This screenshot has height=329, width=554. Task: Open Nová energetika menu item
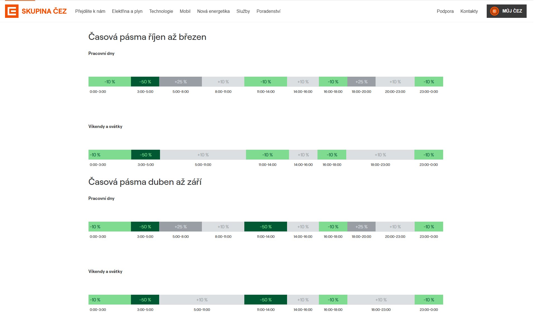pos(213,11)
